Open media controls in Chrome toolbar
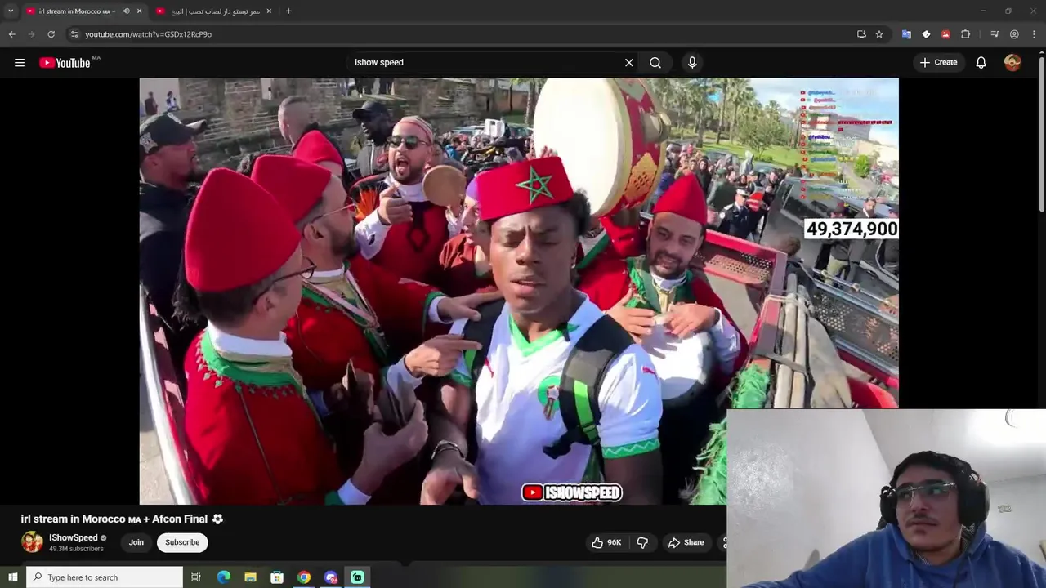 pyautogui.click(x=995, y=34)
